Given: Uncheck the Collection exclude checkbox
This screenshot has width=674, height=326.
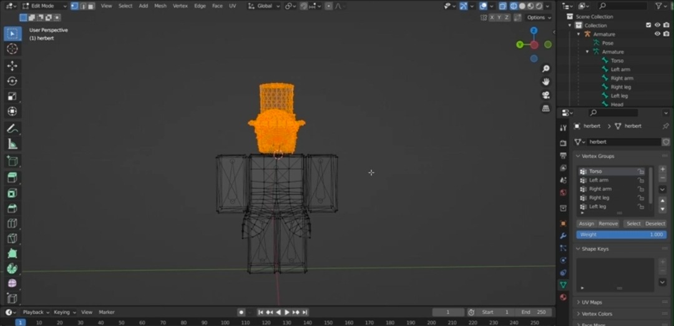Looking at the screenshot, I should point(648,26).
